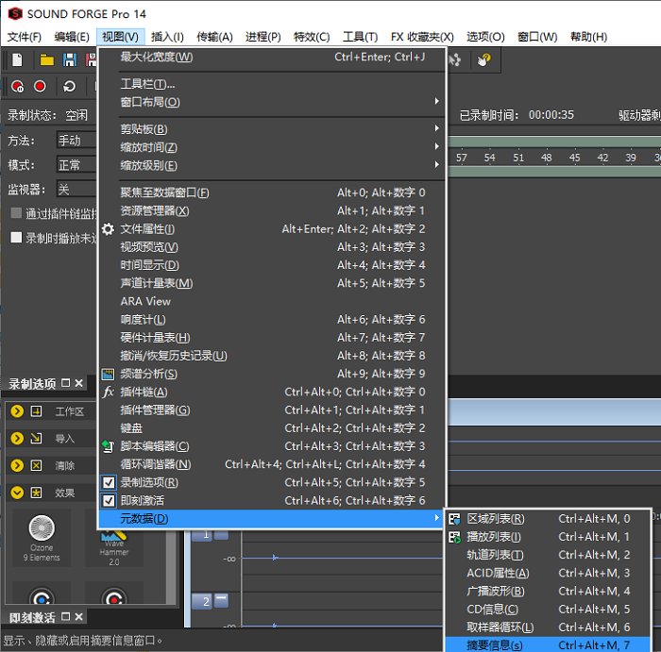The image size is (661, 652).
Task: Collapse channel 2 with its minus button
Action: click(221, 600)
